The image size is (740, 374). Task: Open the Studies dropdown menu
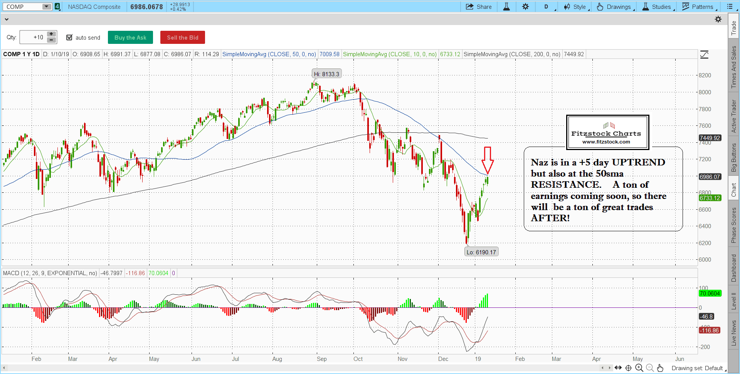pos(657,7)
